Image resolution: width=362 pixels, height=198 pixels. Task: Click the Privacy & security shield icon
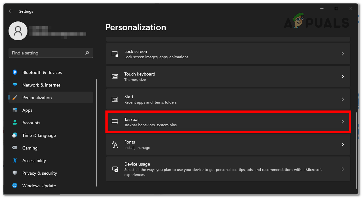pyautogui.click(x=15, y=173)
